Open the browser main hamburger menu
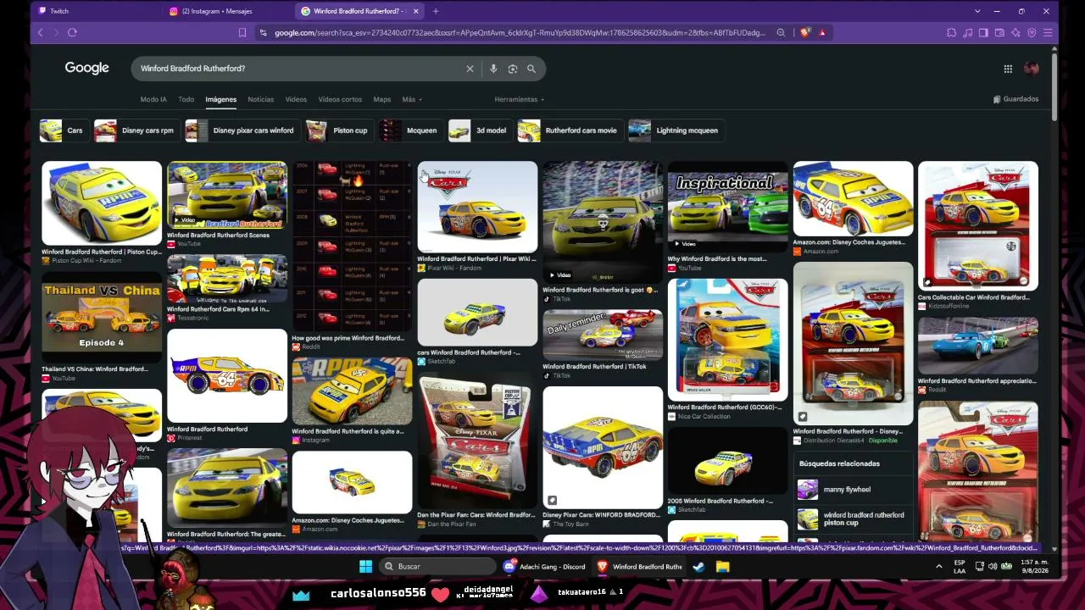Screen dimensions: 1085x610 point(1048,33)
